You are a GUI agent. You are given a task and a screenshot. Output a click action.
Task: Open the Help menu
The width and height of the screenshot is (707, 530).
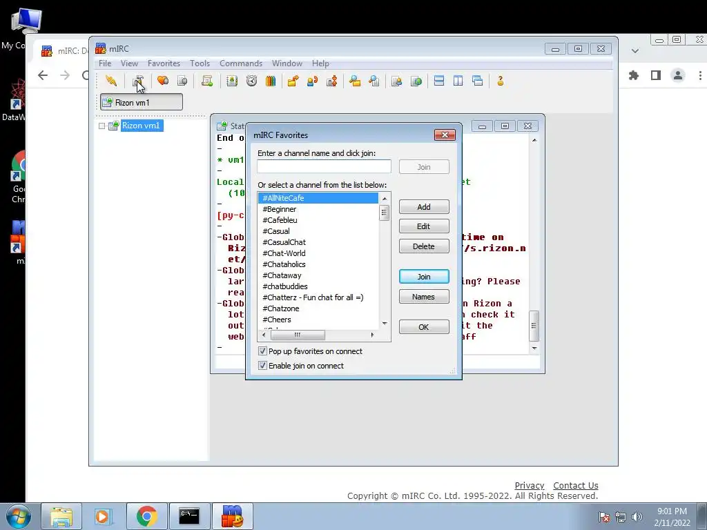click(x=320, y=63)
